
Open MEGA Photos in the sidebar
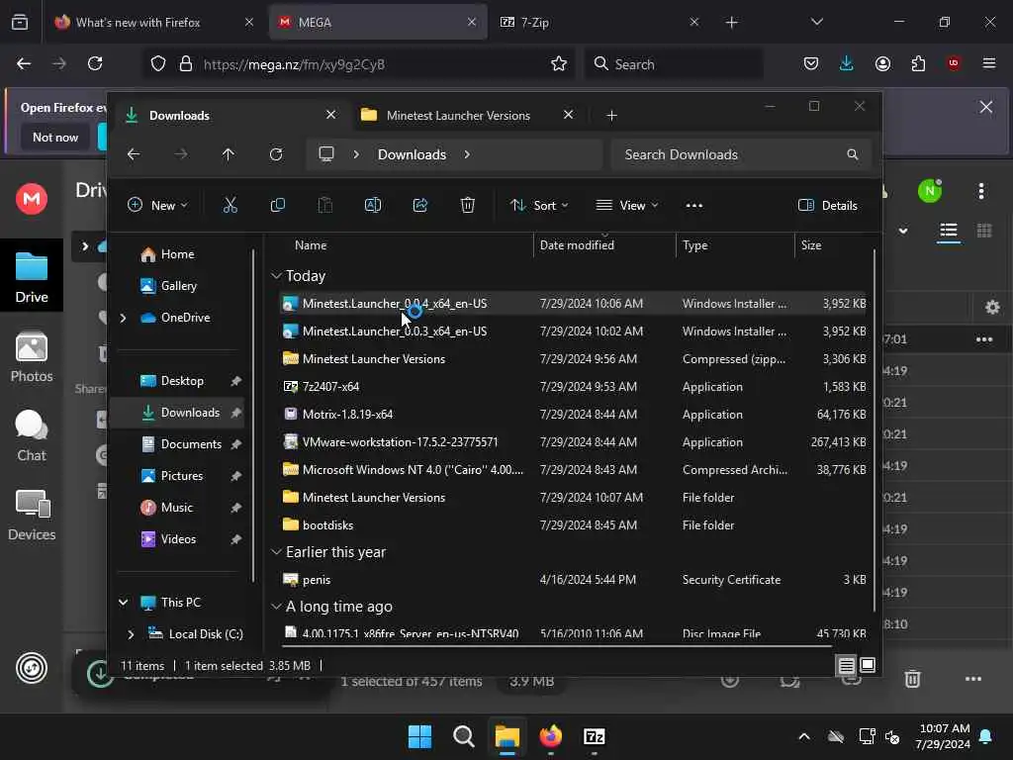point(32,356)
